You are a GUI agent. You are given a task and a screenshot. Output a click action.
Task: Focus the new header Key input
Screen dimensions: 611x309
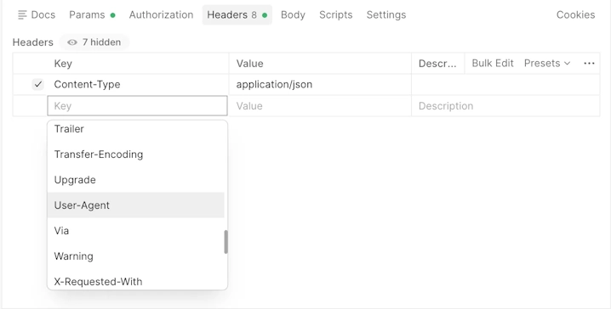(x=137, y=106)
